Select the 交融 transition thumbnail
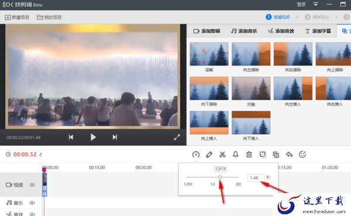Image resolution: width=351 pixels, height=216 pixels. tap(251, 88)
